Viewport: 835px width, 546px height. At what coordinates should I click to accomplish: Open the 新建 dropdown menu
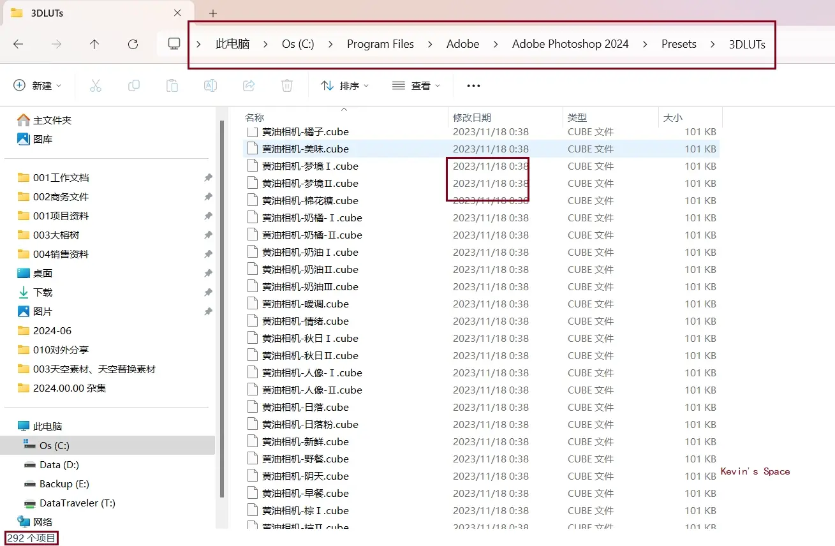point(38,85)
